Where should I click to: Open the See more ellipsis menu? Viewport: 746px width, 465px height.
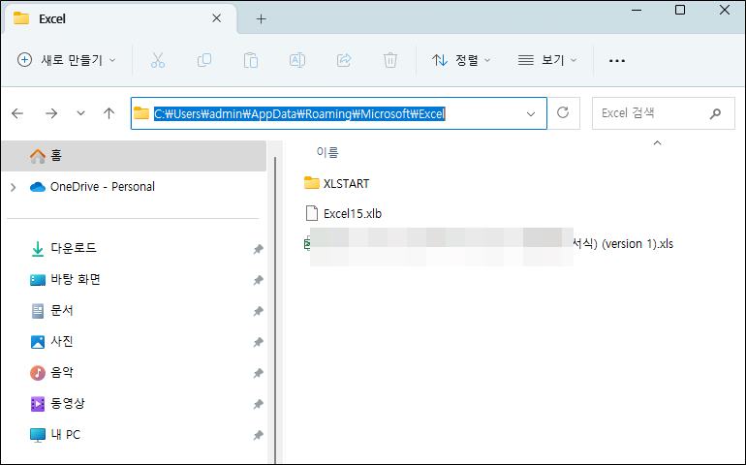(617, 61)
